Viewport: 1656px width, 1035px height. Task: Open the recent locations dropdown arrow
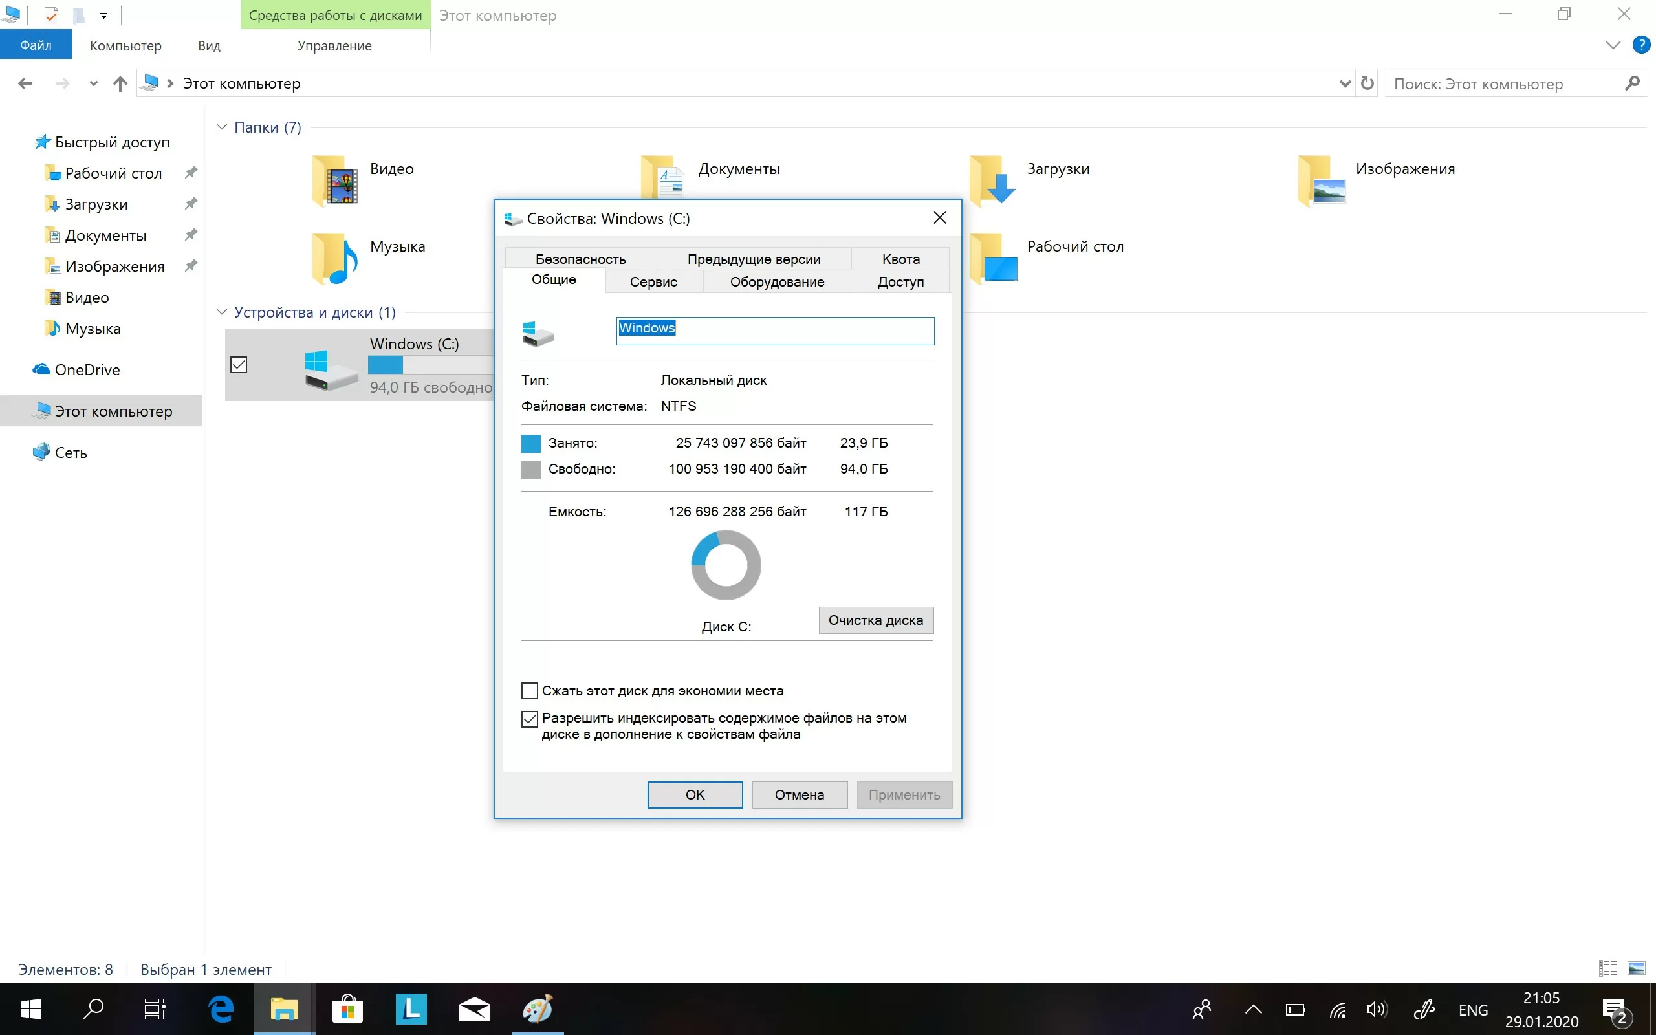pos(94,83)
